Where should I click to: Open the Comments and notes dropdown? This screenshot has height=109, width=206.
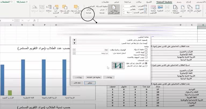(x=74, y=50)
